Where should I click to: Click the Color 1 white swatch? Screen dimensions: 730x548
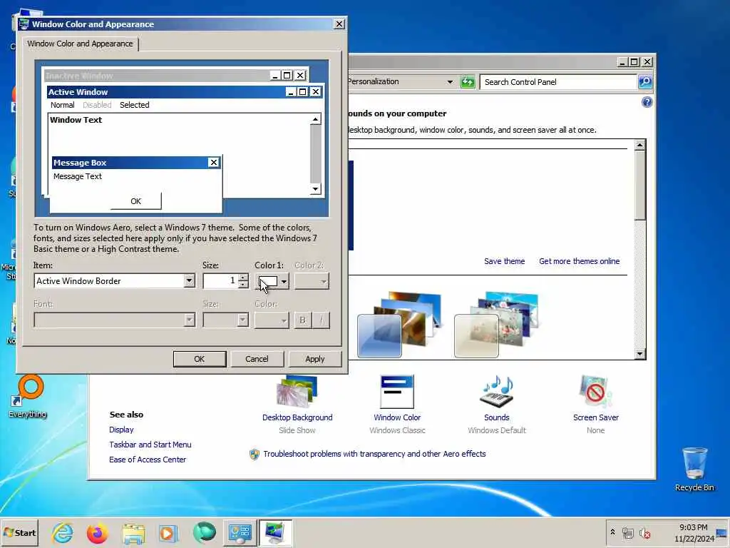[x=268, y=281]
